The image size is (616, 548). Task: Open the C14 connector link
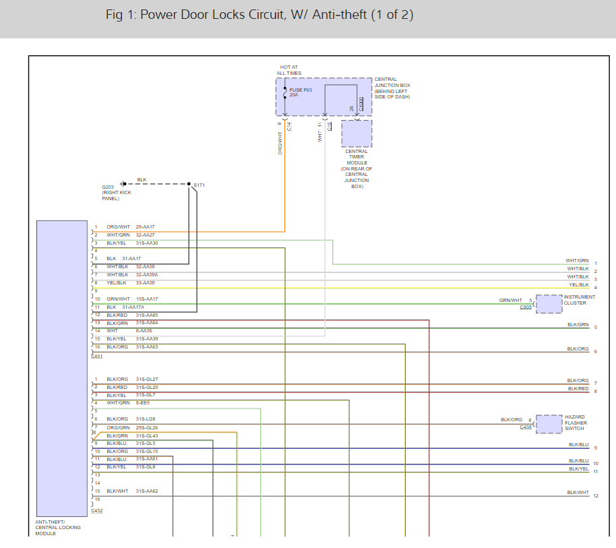click(289, 125)
